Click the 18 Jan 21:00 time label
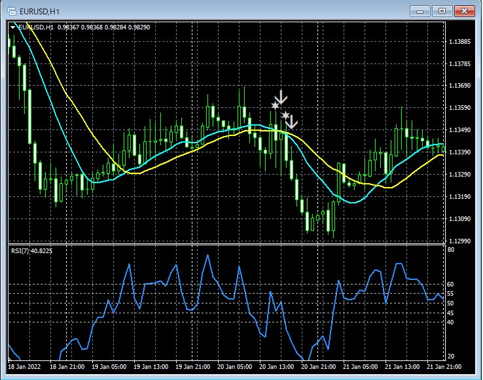The width and height of the screenshot is (483, 380). pyautogui.click(x=67, y=367)
